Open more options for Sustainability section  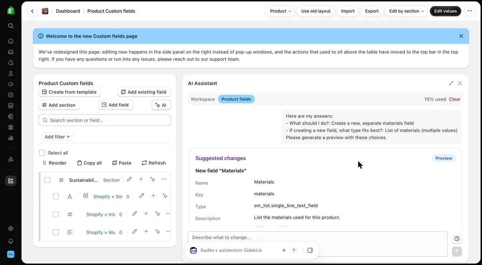[164, 179]
